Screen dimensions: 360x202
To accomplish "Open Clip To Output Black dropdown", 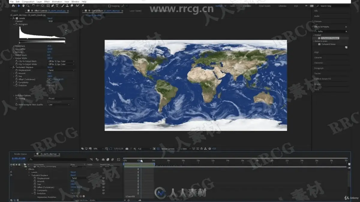I will click(x=61, y=61).
